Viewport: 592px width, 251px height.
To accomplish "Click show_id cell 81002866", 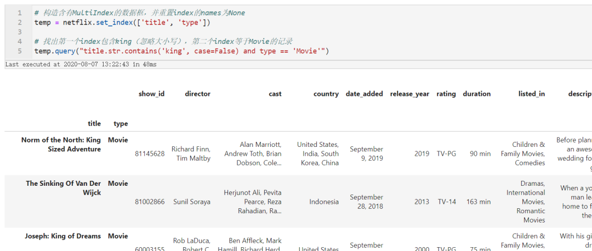I will (x=150, y=202).
